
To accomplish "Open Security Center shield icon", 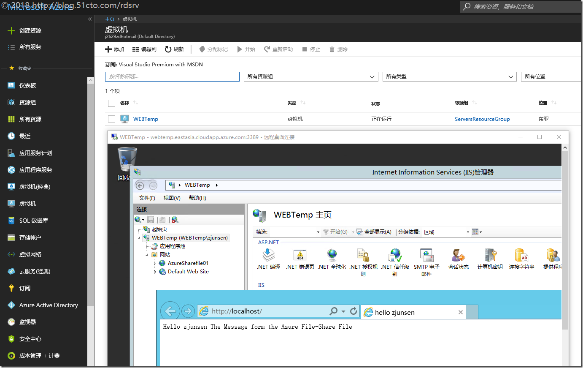I will pyautogui.click(x=11, y=339).
